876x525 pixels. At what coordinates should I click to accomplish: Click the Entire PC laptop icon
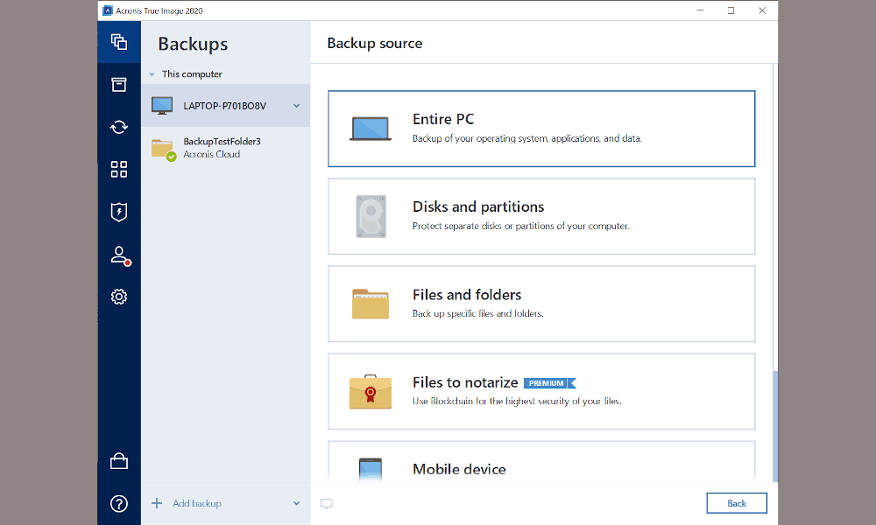(371, 129)
